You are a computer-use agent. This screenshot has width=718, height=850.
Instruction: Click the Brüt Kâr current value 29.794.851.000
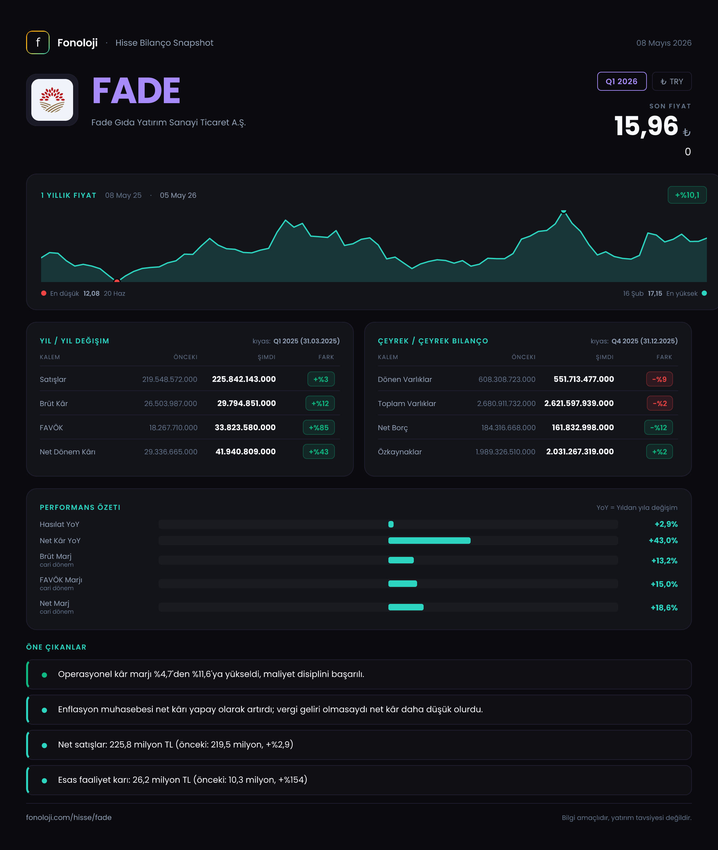[246, 403]
